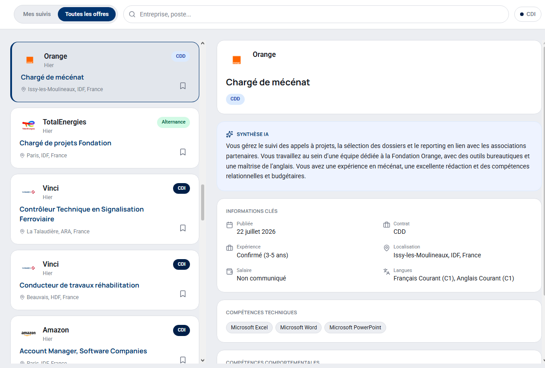Bookmark the Contrôleur Technique en Signalisation Ferroviaire offer
Viewport: 545px width, 368px height.
pos(183,228)
